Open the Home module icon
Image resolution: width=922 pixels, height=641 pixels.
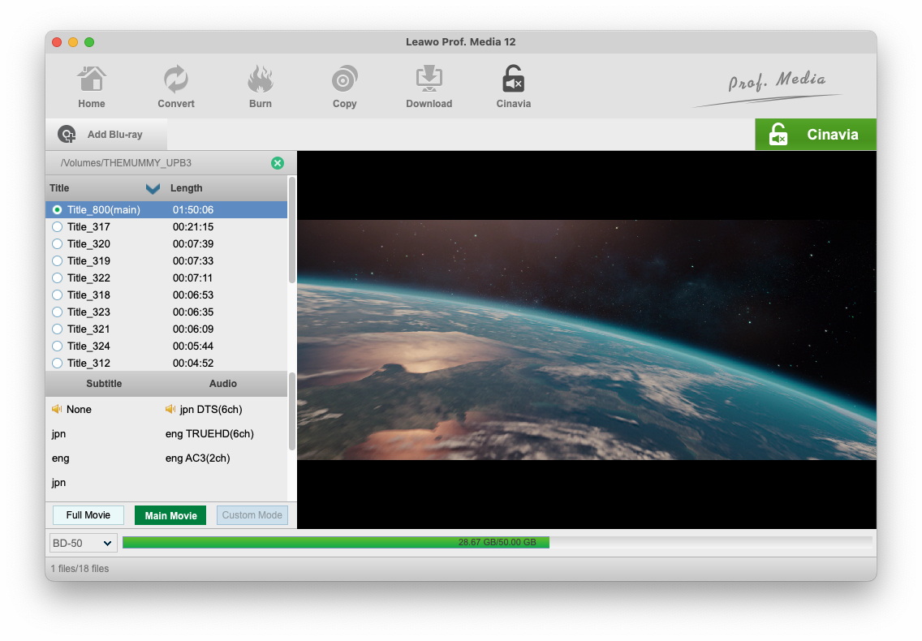92,80
